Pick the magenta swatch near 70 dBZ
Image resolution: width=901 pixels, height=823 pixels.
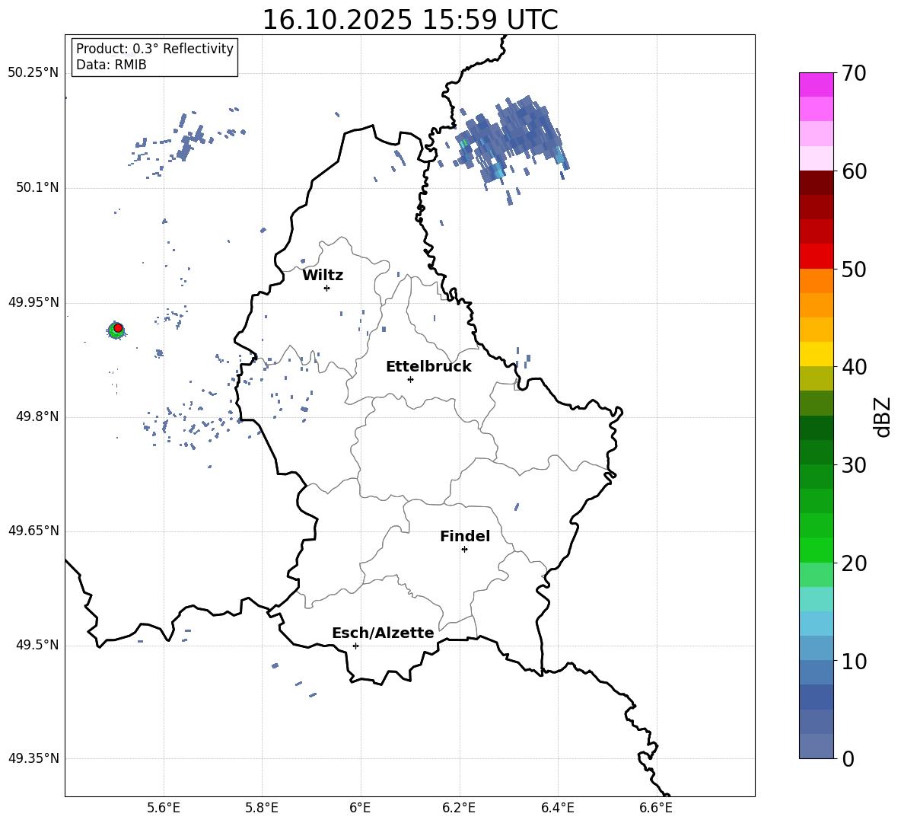coord(817,85)
